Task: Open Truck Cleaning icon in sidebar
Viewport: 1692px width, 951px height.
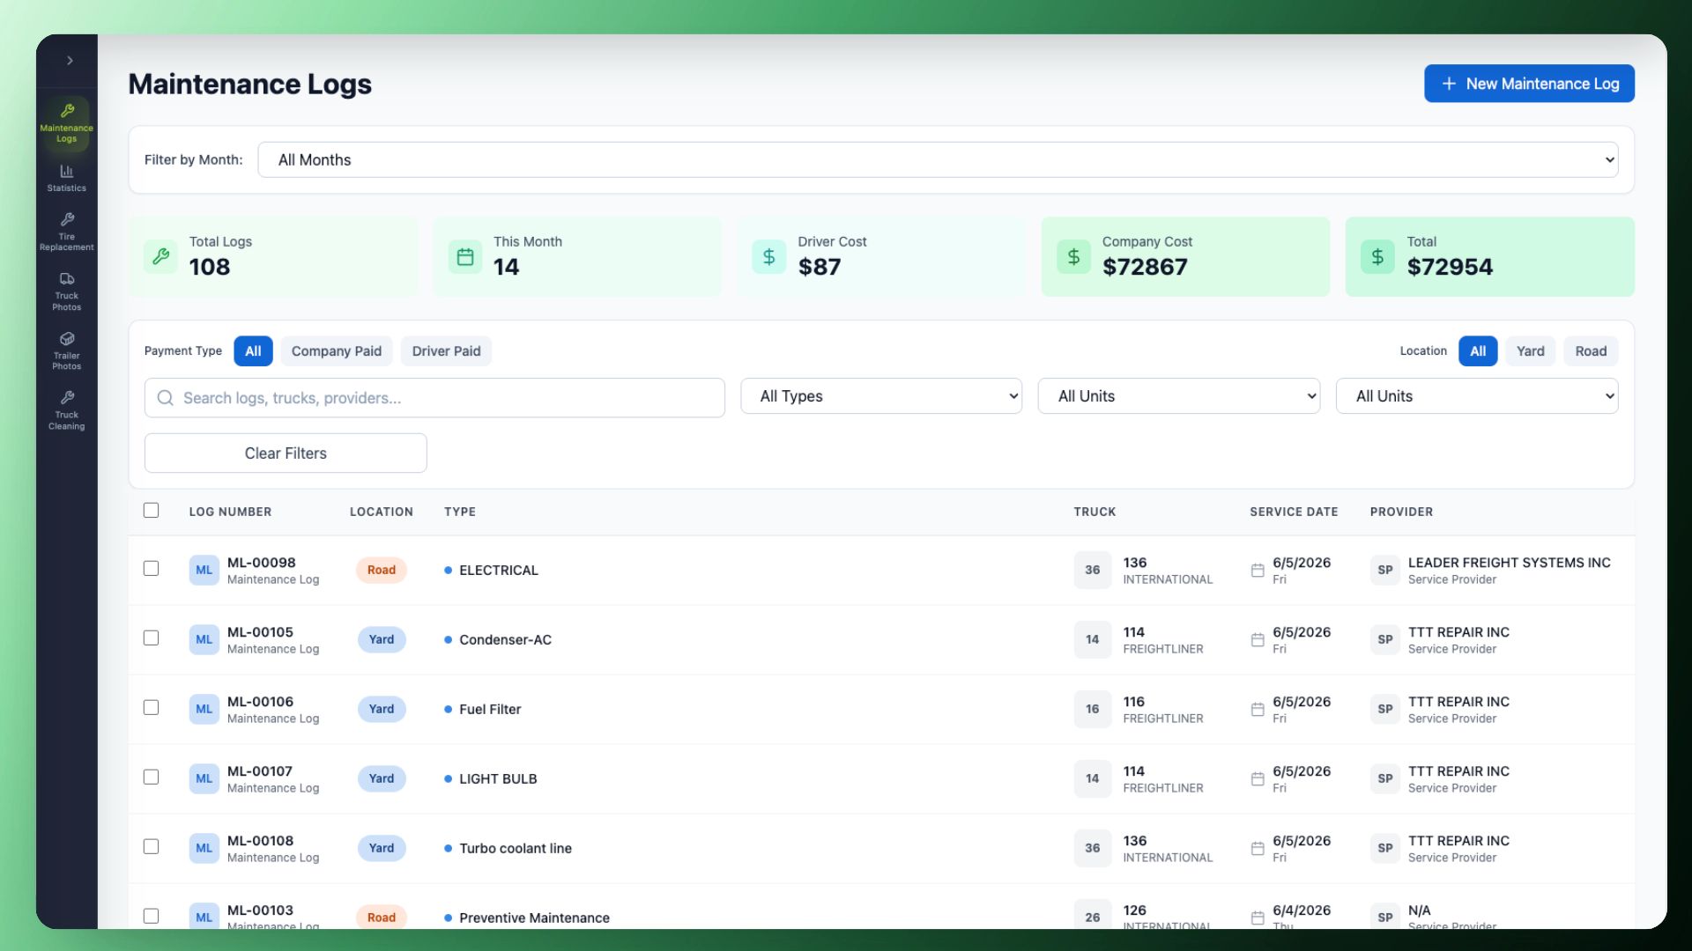Action: pyautogui.click(x=67, y=398)
